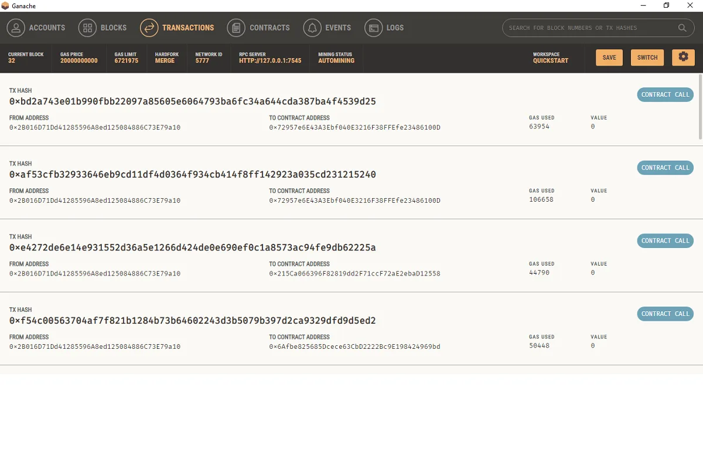The height and width of the screenshot is (469, 703).
Task: Click Contract Call badge for 0xbd2a743e transaction
Action: coord(665,94)
